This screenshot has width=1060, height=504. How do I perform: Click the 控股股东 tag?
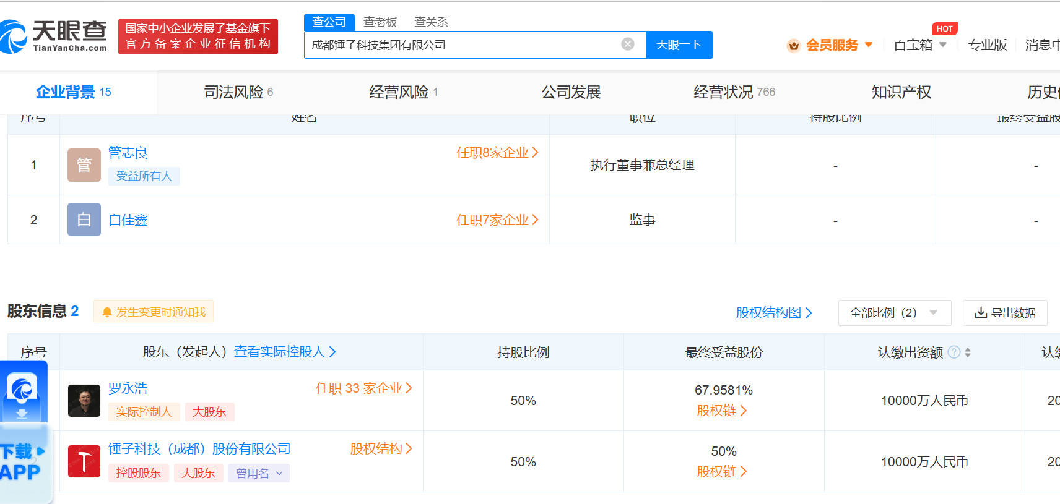click(139, 473)
